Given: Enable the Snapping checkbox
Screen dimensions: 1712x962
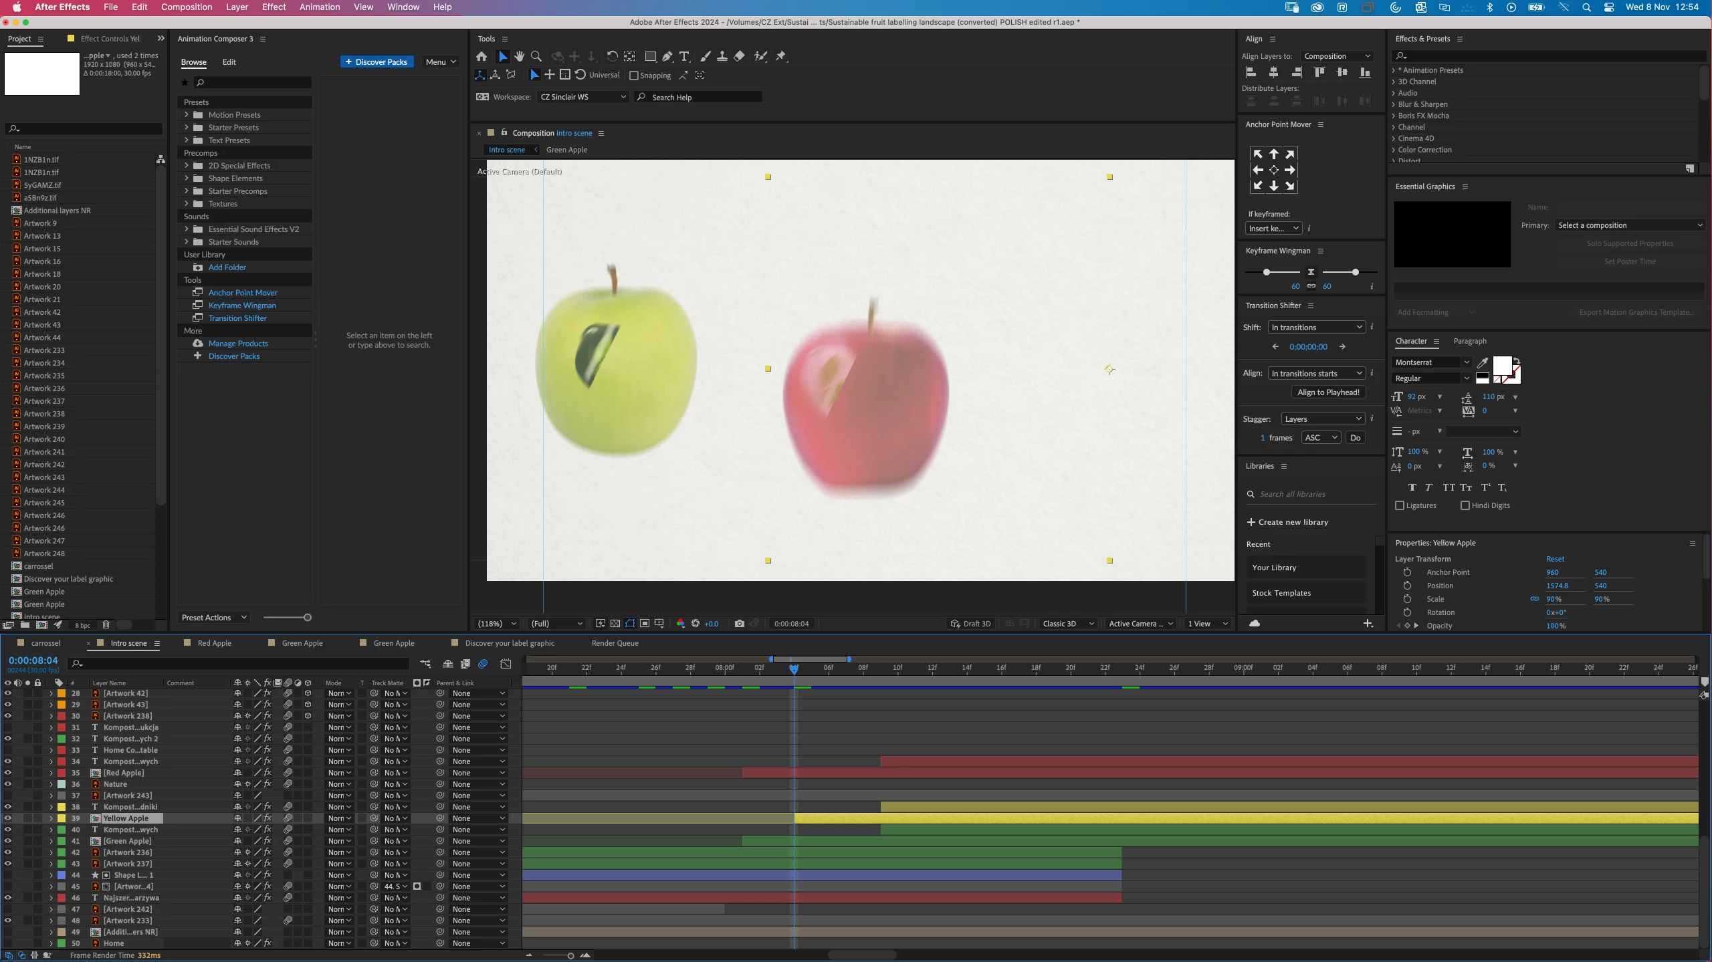Looking at the screenshot, I should click(x=634, y=76).
